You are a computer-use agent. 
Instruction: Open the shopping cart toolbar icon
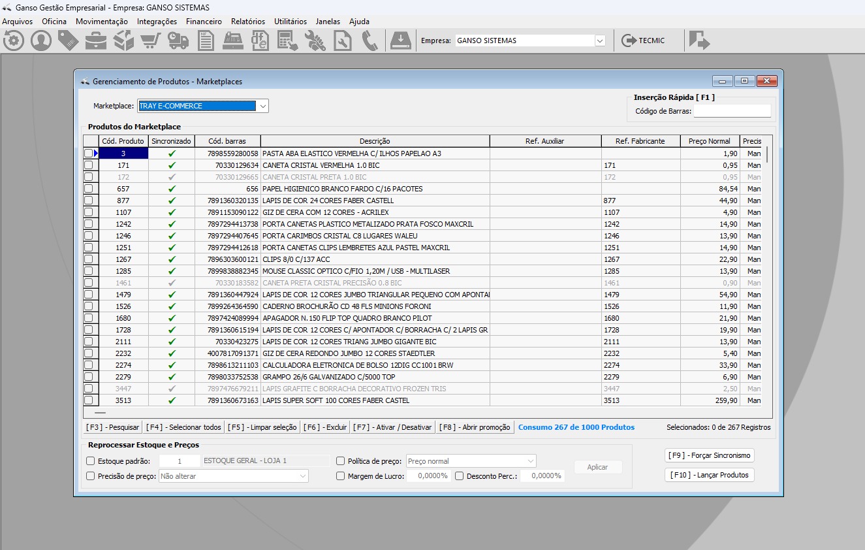(x=151, y=40)
